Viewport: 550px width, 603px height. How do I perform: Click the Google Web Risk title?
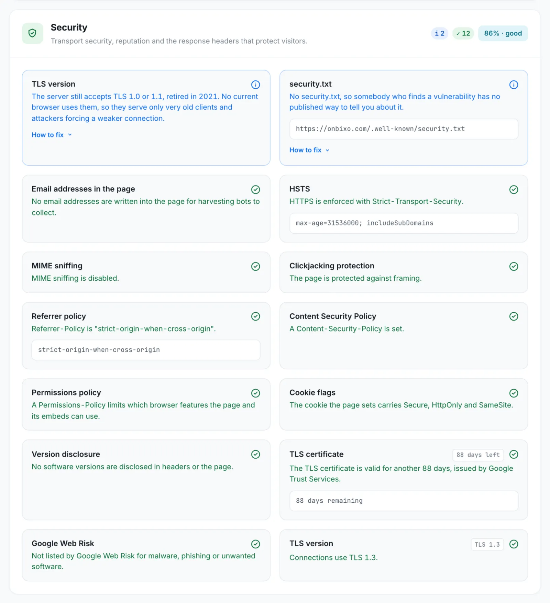63,544
